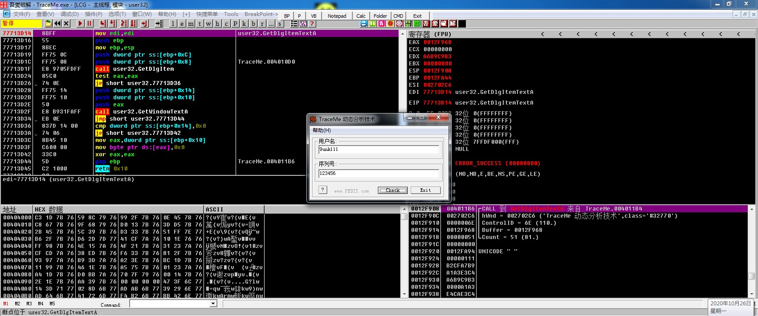Select the M1 memory dump tab
Viewport: 758px width, 316px height.
click(6, 304)
